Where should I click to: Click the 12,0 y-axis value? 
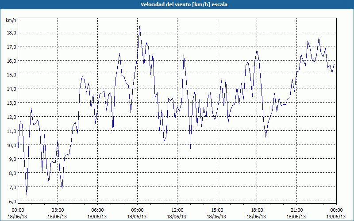pos(12,117)
